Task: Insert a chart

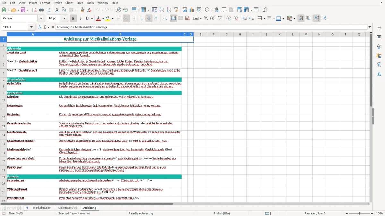Action: [192, 10]
